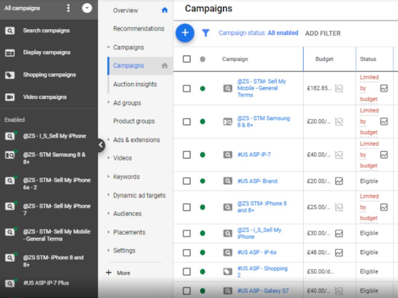
Task: Click the Search campaigns magnifier icon
Action: pos(10,31)
